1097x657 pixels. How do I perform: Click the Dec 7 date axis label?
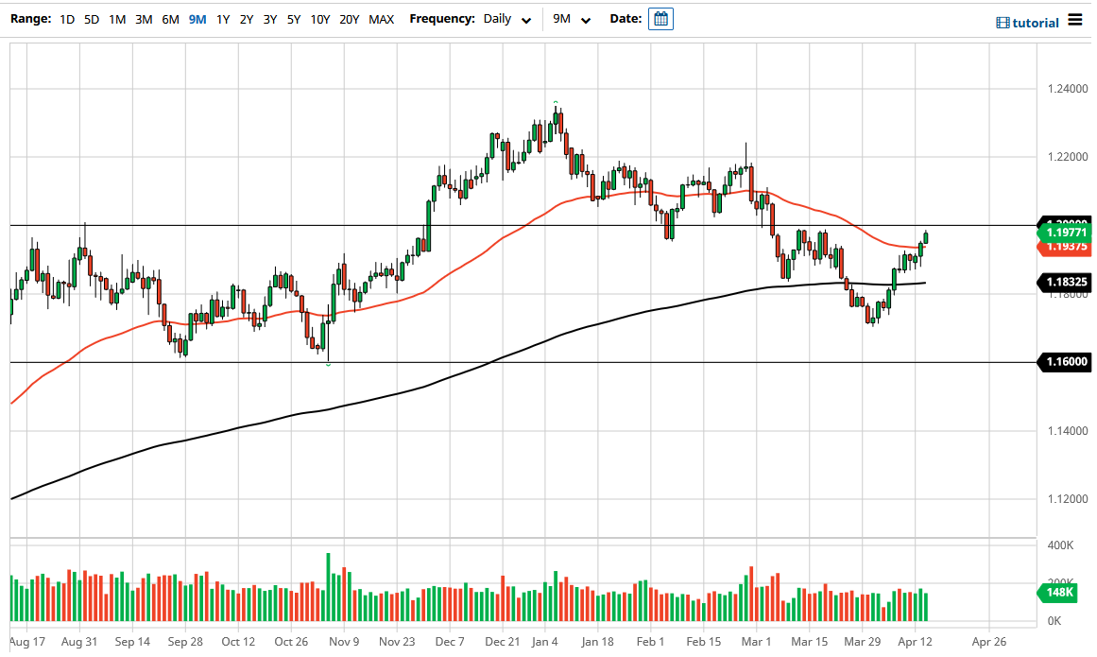click(x=449, y=642)
